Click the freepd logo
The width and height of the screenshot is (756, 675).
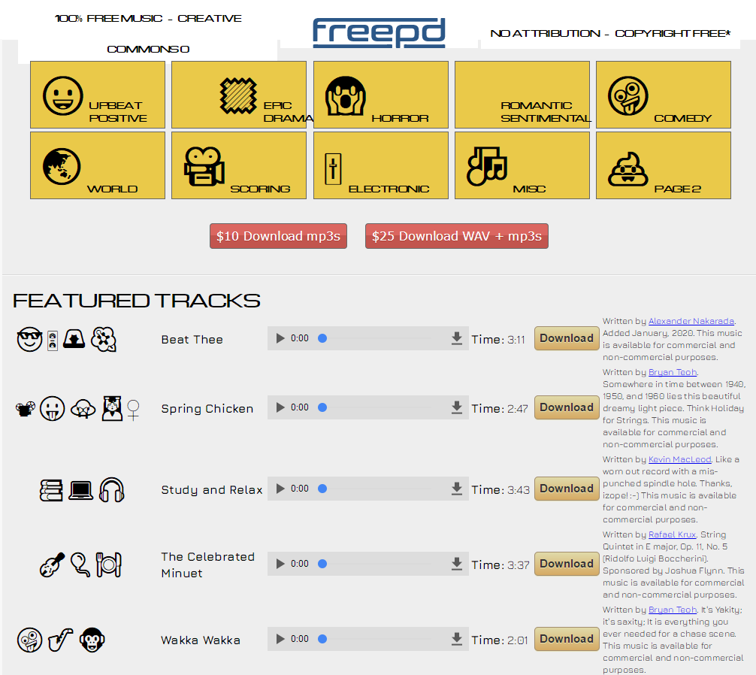379,33
